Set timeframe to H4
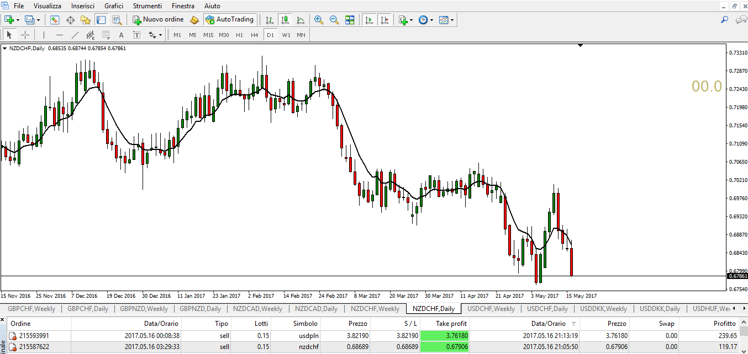The height and width of the screenshot is (354, 748). [254, 35]
